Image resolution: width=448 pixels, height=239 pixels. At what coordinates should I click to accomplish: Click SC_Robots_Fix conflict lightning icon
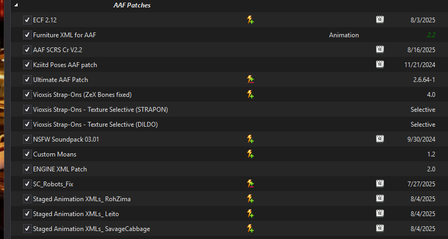pos(250,184)
